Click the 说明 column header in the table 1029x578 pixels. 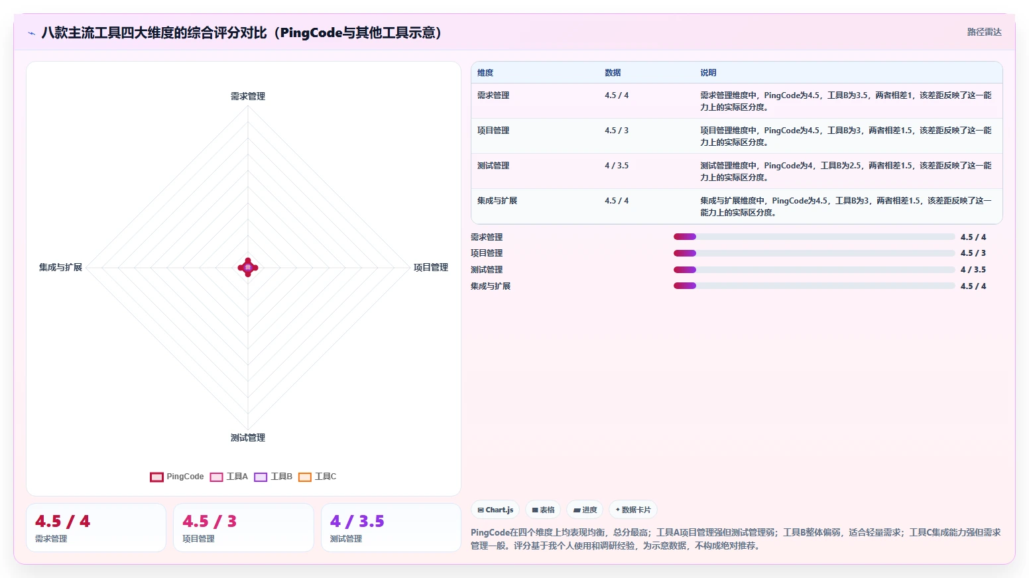tap(708, 73)
